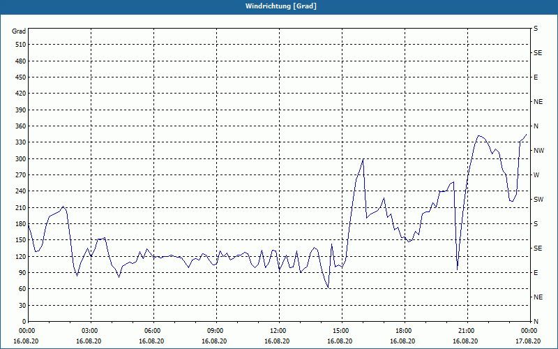Screen dimensions: 558x349
Task: Select the 240 y-axis value
Action: coord(21,191)
